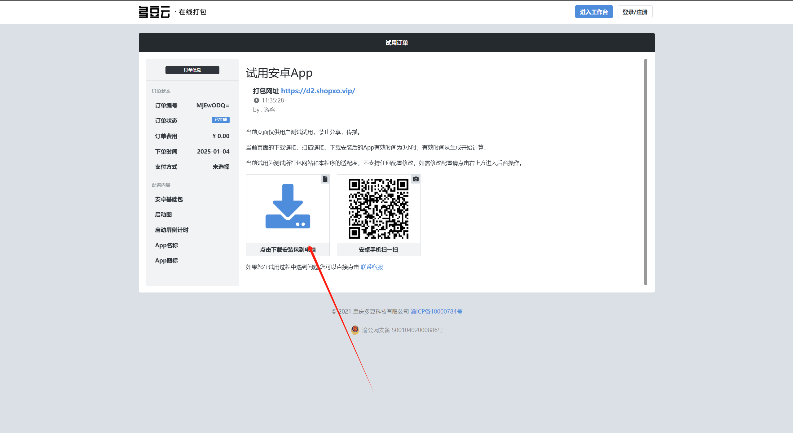The width and height of the screenshot is (793, 433).
Task: Open the https://d2.shopxo.vip/ link
Action: (318, 91)
